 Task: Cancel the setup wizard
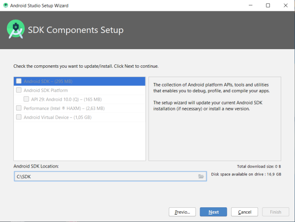click(244, 212)
